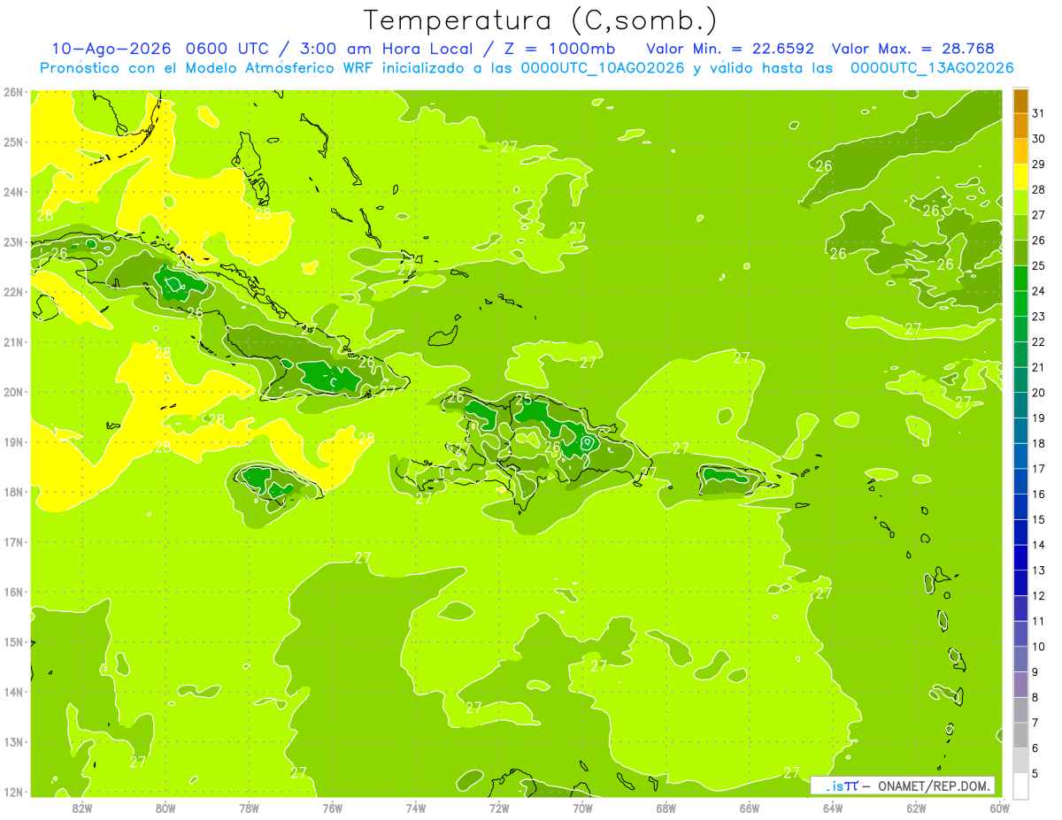Pick the brown-orange swatch above 31 on the scale
Screen dimensions: 1062x820
[1020, 100]
